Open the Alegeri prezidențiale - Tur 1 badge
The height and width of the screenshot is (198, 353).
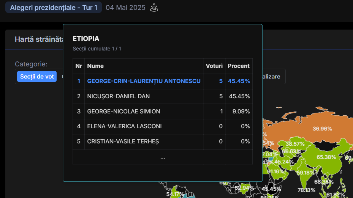point(54,8)
